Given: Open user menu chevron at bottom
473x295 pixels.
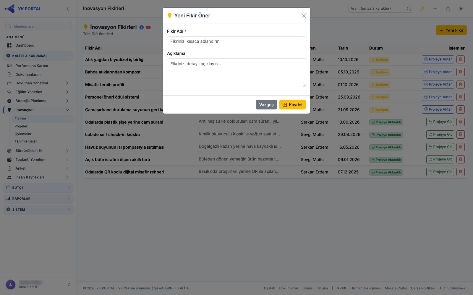Looking at the screenshot, I should click(69, 285).
